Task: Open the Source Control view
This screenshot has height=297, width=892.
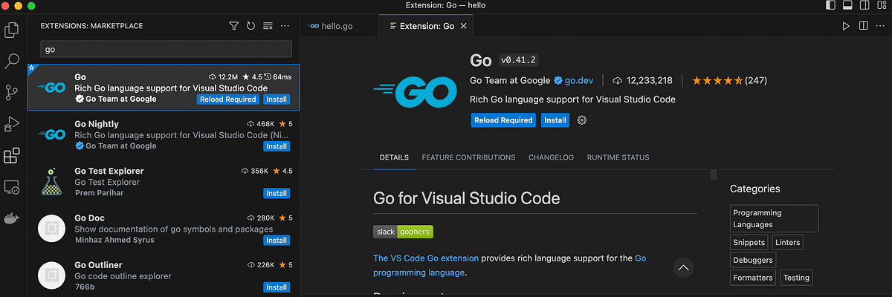Action: click(12, 93)
